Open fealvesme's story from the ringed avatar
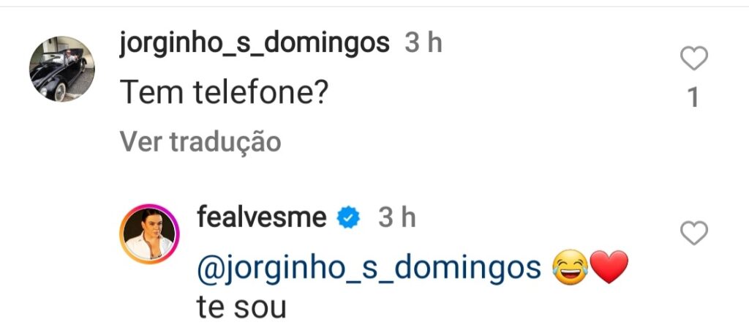This screenshot has height=336, width=749. point(149,234)
